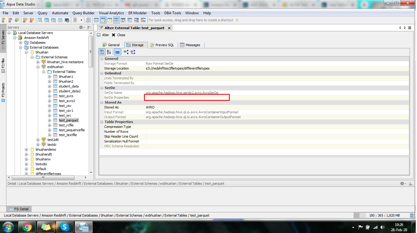Screen dimensions: 417x233
Task: Collapse the External Databases node
Action: 21,47
